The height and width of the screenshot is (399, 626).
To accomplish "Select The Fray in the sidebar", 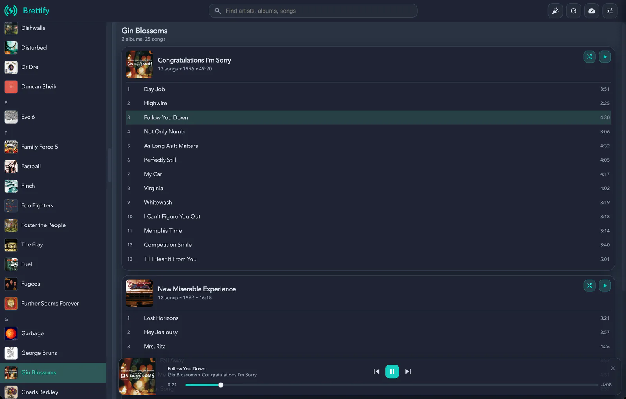I will coord(53,245).
